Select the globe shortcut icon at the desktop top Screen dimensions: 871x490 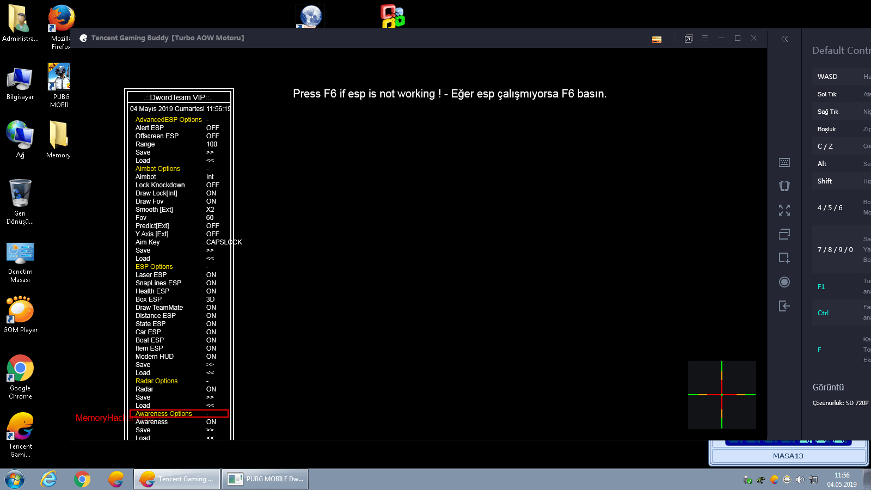pos(310,16)
